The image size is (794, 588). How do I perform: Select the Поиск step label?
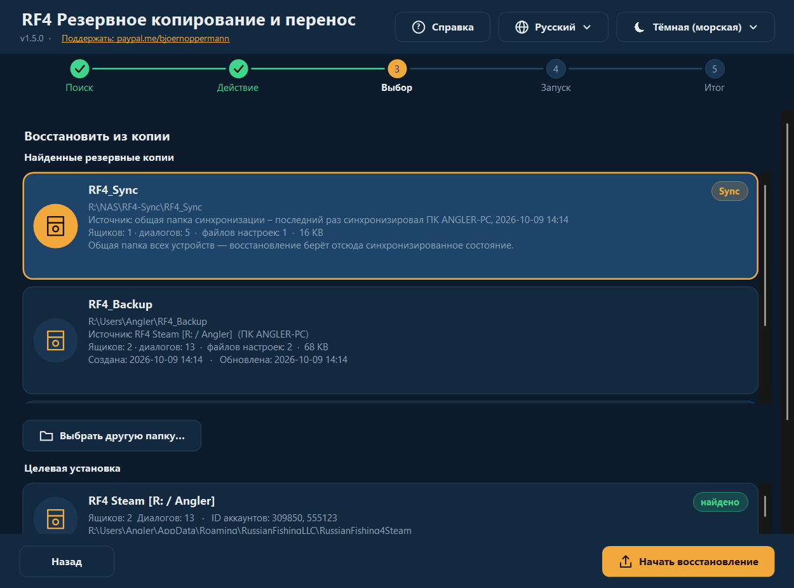pos(79,88)
